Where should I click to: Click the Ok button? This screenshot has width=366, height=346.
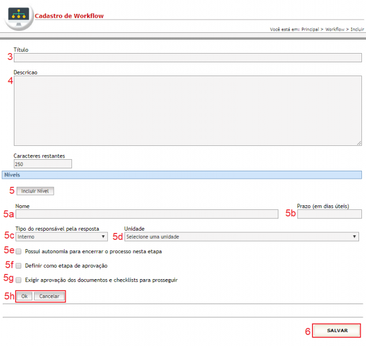pos(25,296)
